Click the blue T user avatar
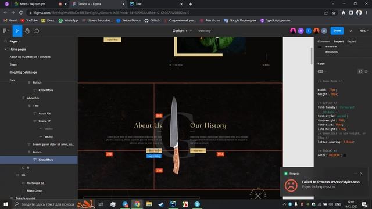The width and height of the screenshot is (372, 209). (x=309, y=31)
